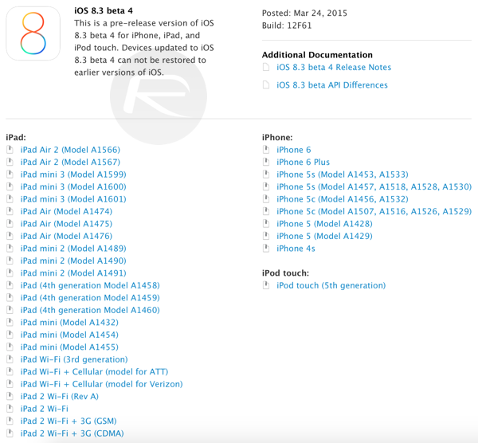
Task: Click file icon next to iPhone 5c (Model A1456, A1532)
Action: [x=266, y=199]
